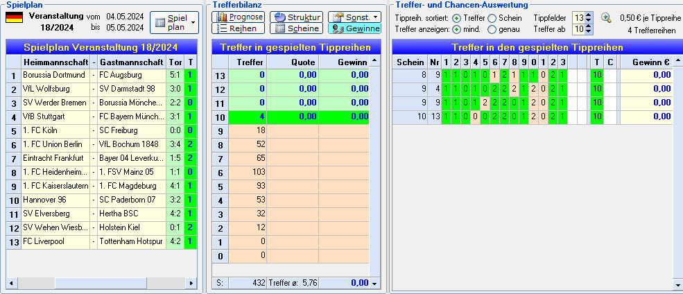This screenshot has width=683, height=294.
Task: Click the SC Freiburg cell
Action: [x=132, y=130]
